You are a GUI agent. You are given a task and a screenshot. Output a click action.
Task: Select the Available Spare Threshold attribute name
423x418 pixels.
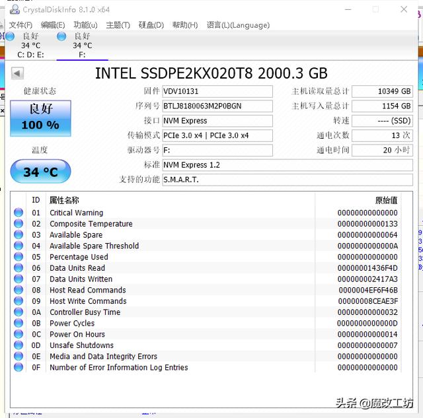coord(94,246)
